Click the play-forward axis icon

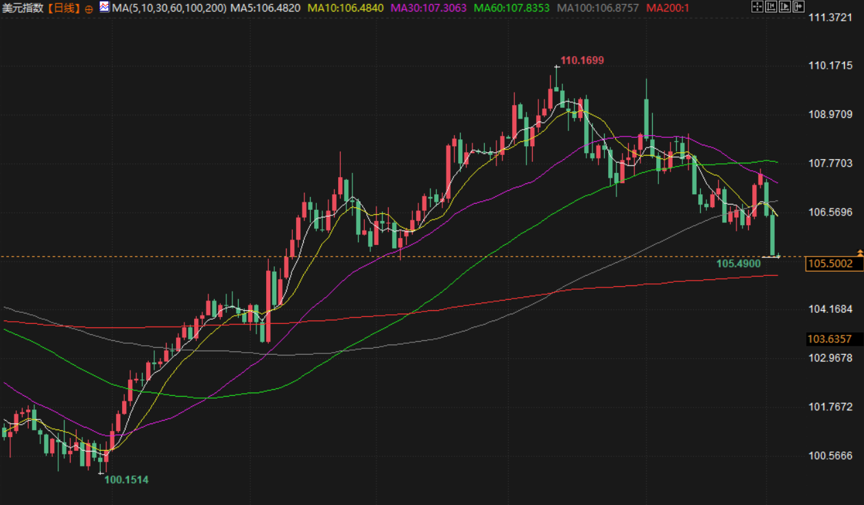(784, 7)
